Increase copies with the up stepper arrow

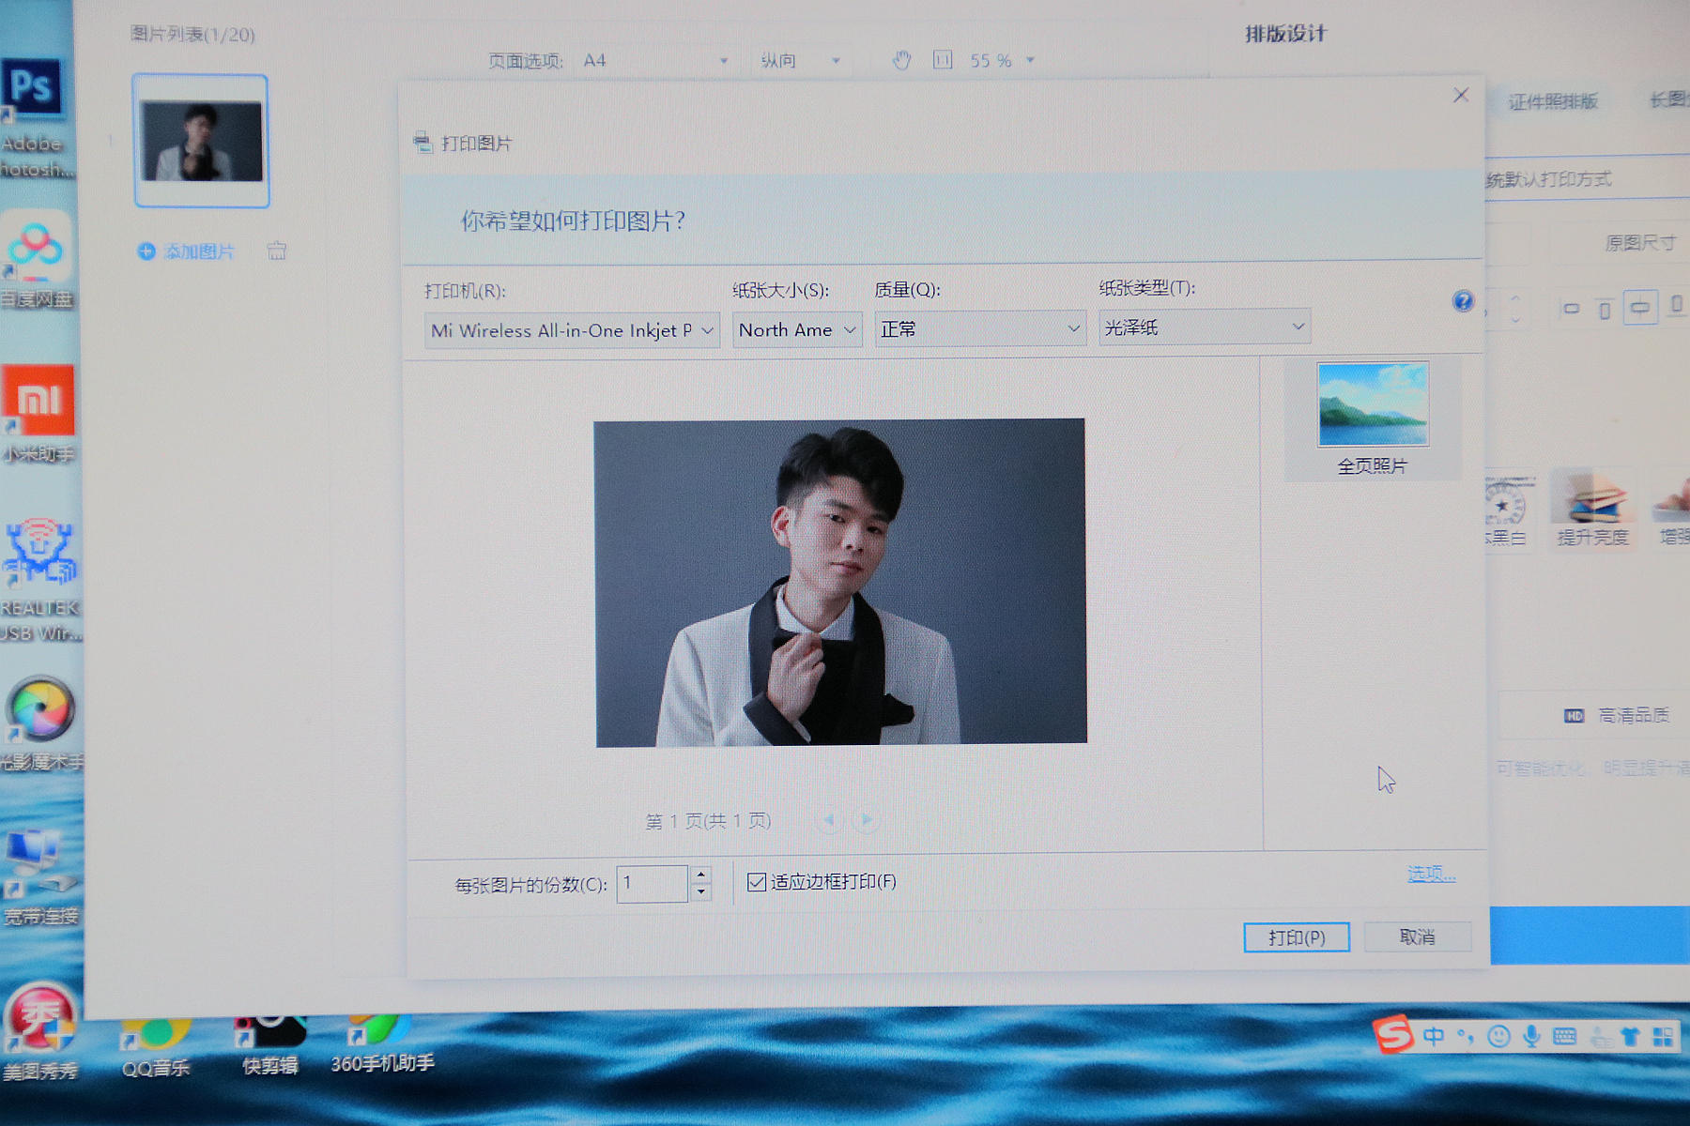click(x=700, y=875)
